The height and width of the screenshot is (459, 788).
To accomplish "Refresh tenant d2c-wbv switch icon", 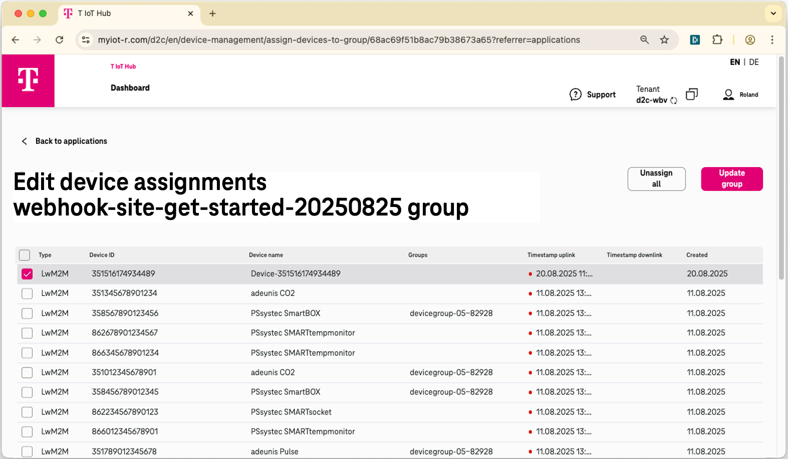I will (x=674, y=100).
